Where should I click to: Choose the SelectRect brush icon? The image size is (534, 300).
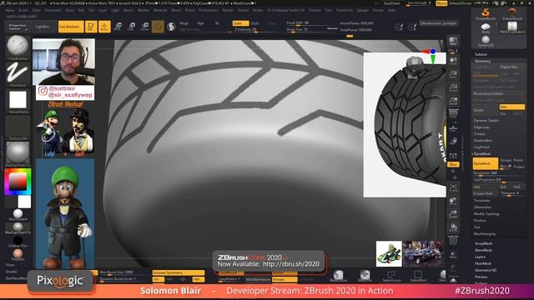(x=418, y=276)
